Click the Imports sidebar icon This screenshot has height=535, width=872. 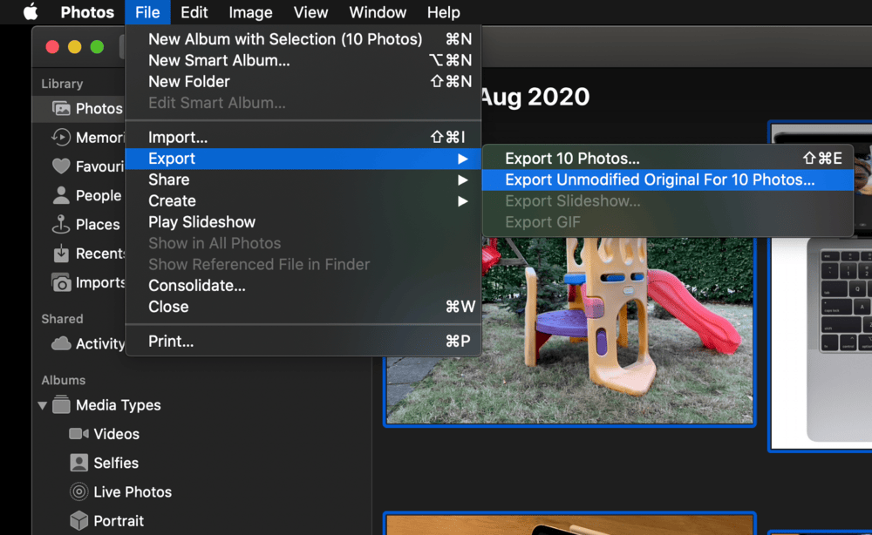[x=61, y=282]
